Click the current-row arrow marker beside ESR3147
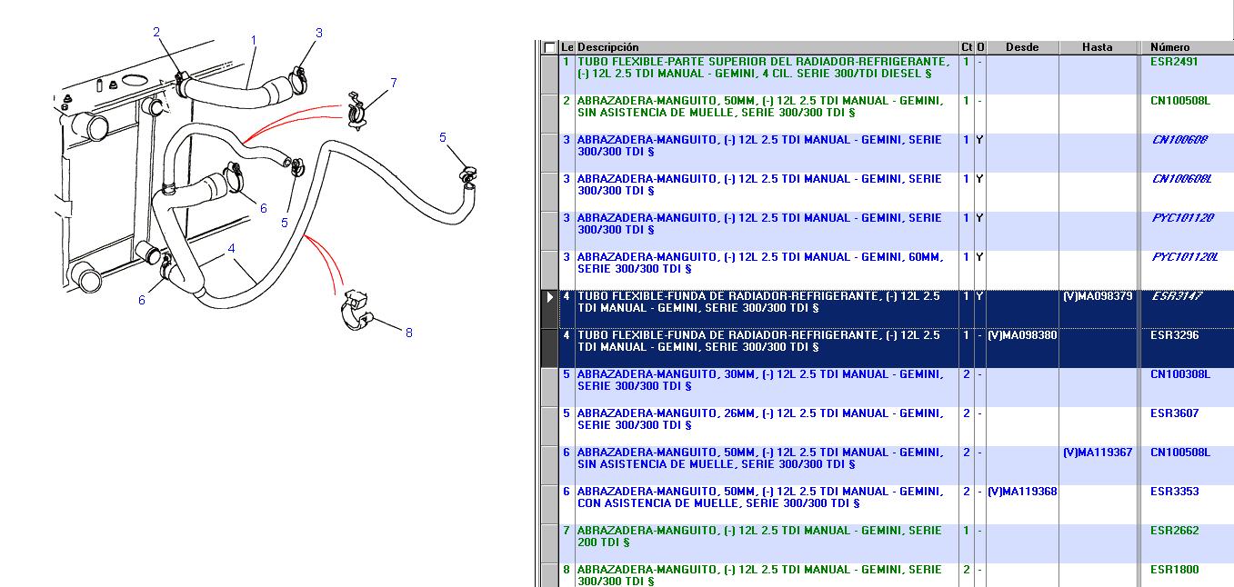The image size is (1234, 587). [x=549, y=296]
